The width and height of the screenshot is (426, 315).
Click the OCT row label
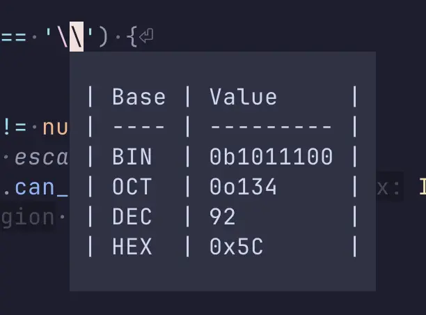coord(132,187)
